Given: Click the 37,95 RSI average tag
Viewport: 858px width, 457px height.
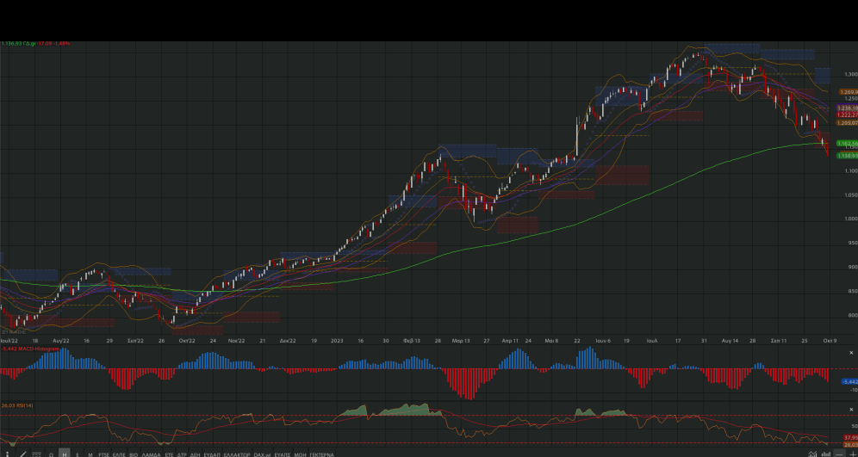Looking at the screenshot, I should coord(849,438).
